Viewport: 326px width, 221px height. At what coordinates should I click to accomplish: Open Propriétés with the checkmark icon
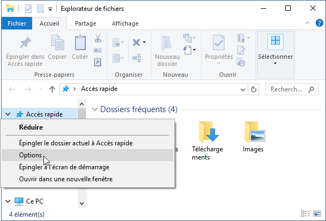coord(218,43)
